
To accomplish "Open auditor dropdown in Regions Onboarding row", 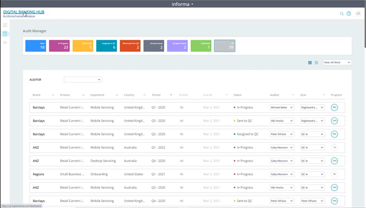I will point(282,174).
